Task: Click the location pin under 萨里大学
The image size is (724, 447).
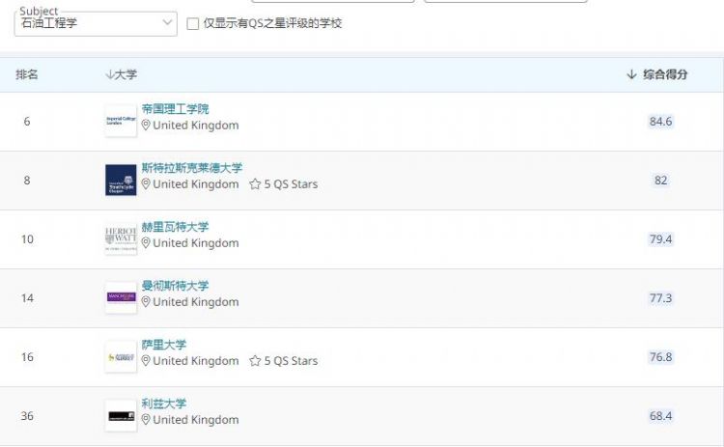Action: 146,361
